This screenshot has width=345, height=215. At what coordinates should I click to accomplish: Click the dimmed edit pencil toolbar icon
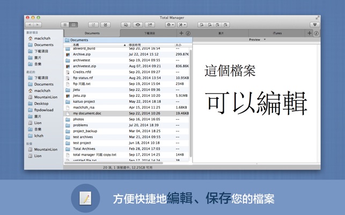(x=93, y=25)
